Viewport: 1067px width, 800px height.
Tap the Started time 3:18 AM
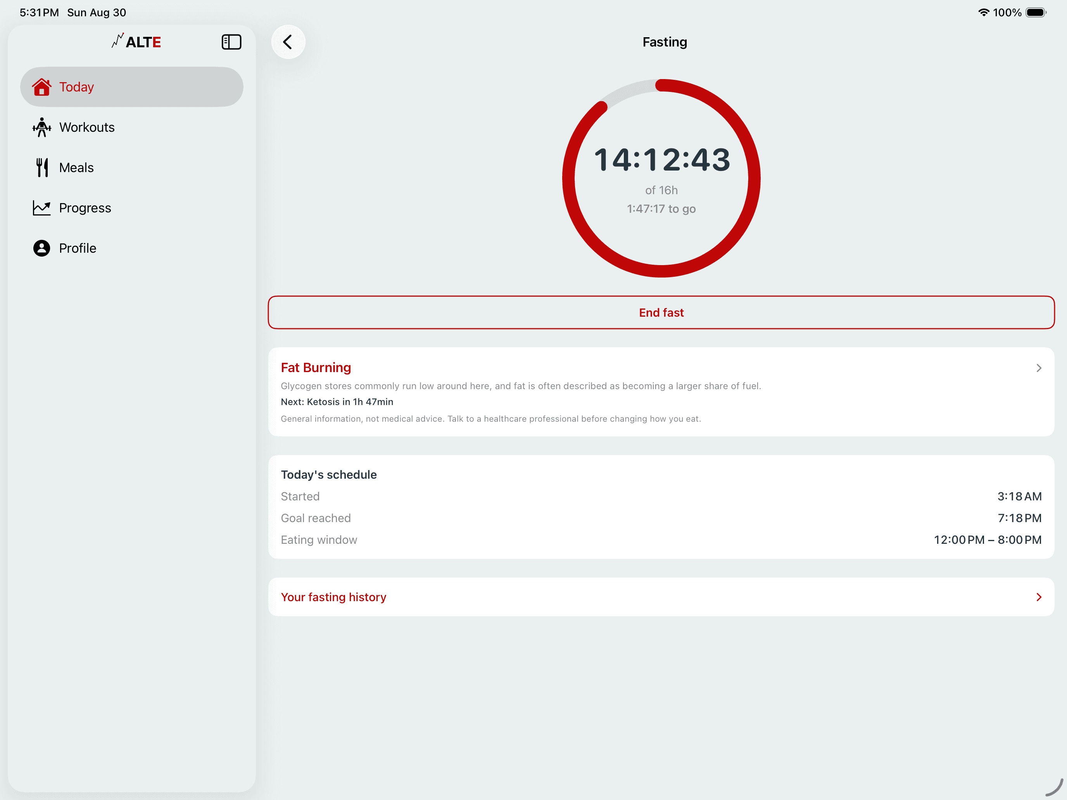click(1019, 496)
